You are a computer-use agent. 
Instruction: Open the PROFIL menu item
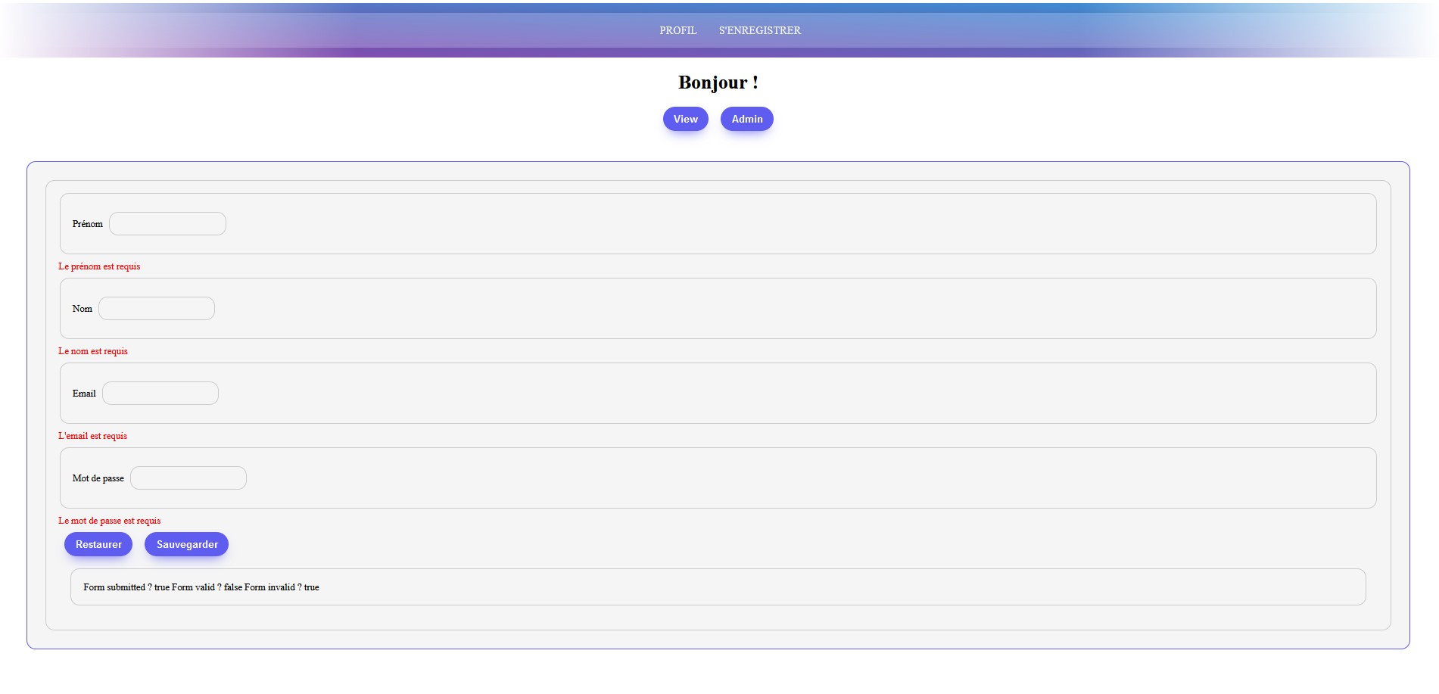678,30
